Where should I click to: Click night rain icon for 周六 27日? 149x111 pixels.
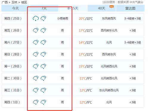(x=43, y=42)
